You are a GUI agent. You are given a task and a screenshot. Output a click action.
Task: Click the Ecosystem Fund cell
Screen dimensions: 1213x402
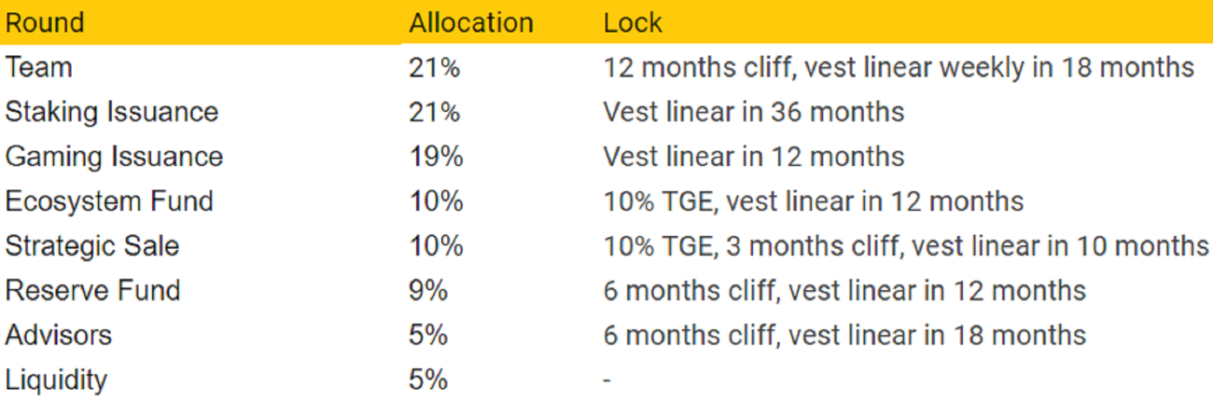coord(109,201)
